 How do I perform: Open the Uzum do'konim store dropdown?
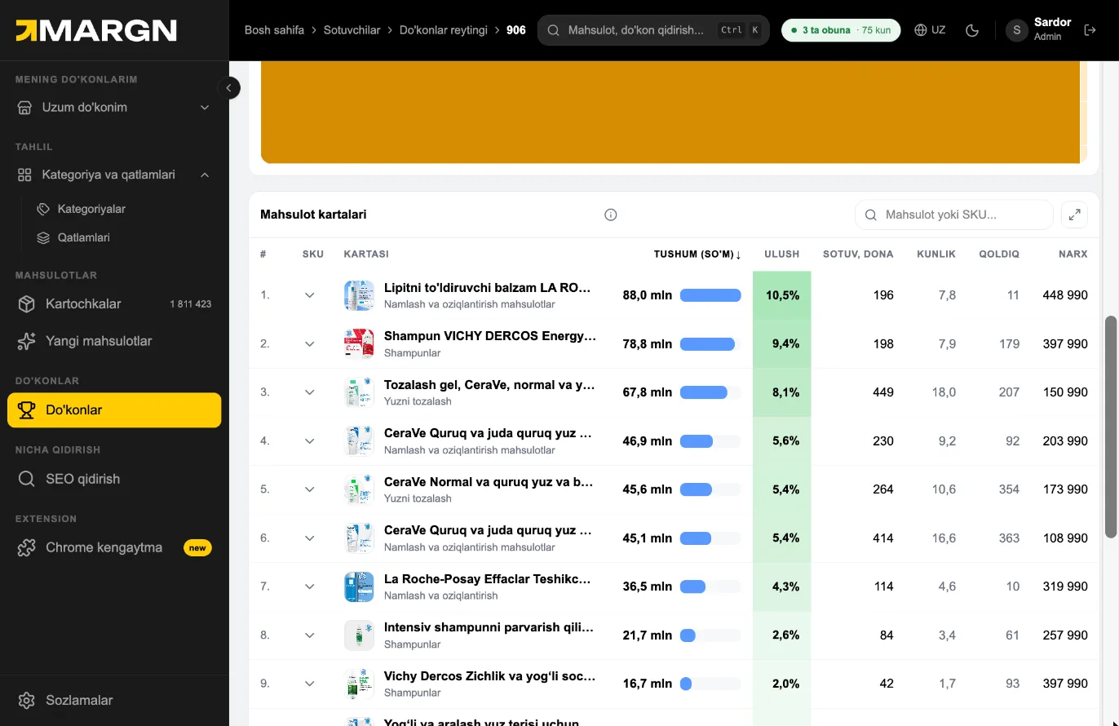[x=114, y=107]
